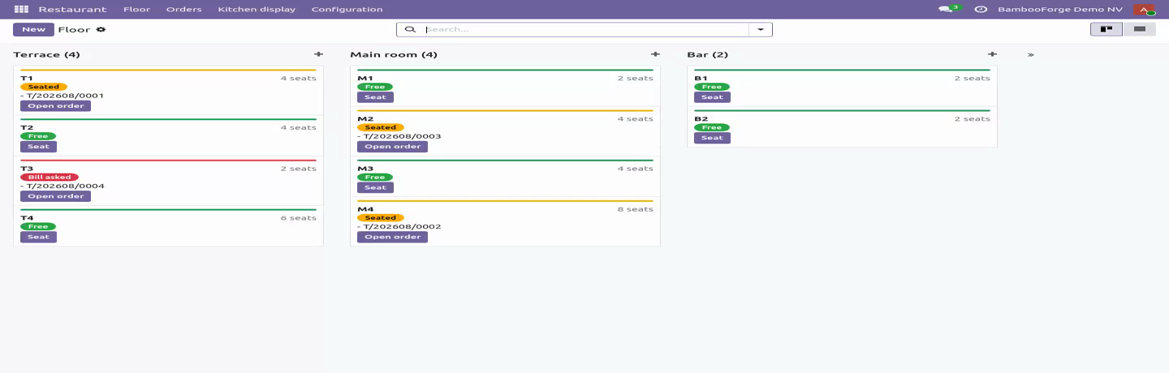Screen dimensions: 1169x373
Task: Click the Free badge on T2
Action: (x=38, y=136)
